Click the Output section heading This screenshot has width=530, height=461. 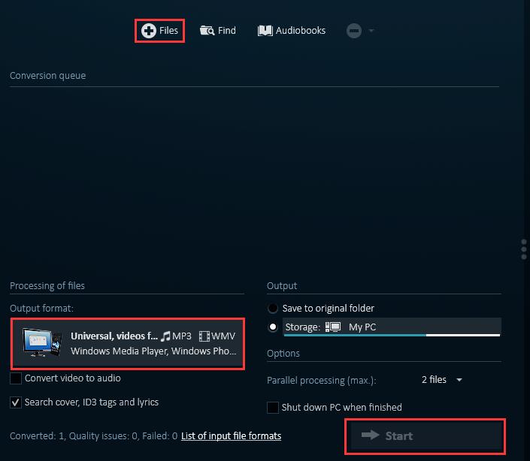tap(282, 286)
